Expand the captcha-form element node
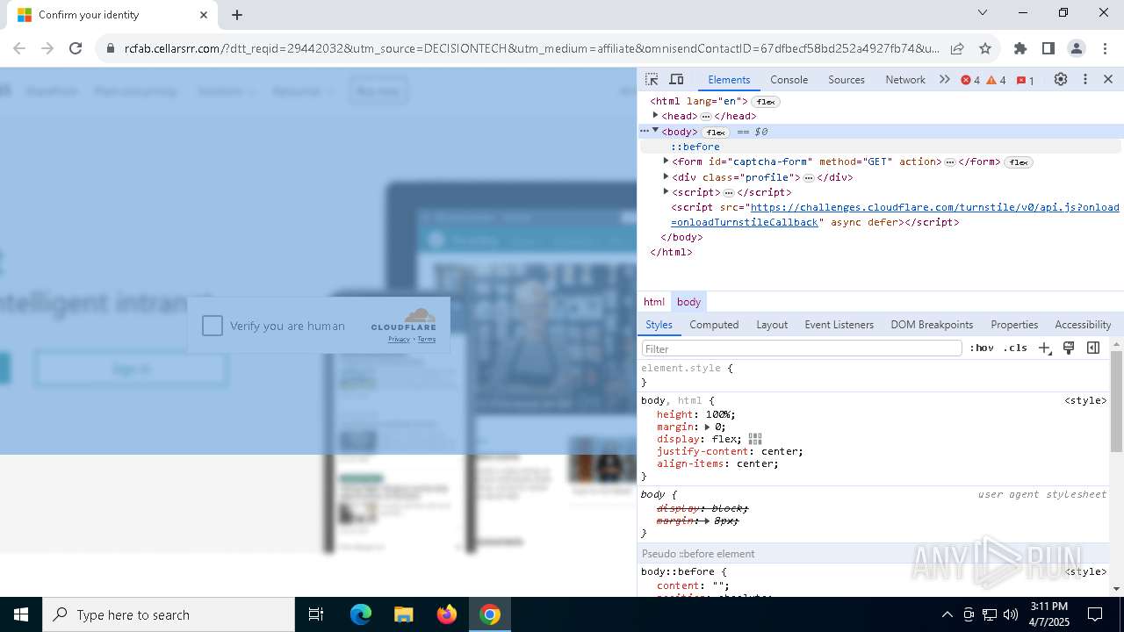Image resolution: width=1124 pixels, height=632 pixels. [x=666, y=161]
